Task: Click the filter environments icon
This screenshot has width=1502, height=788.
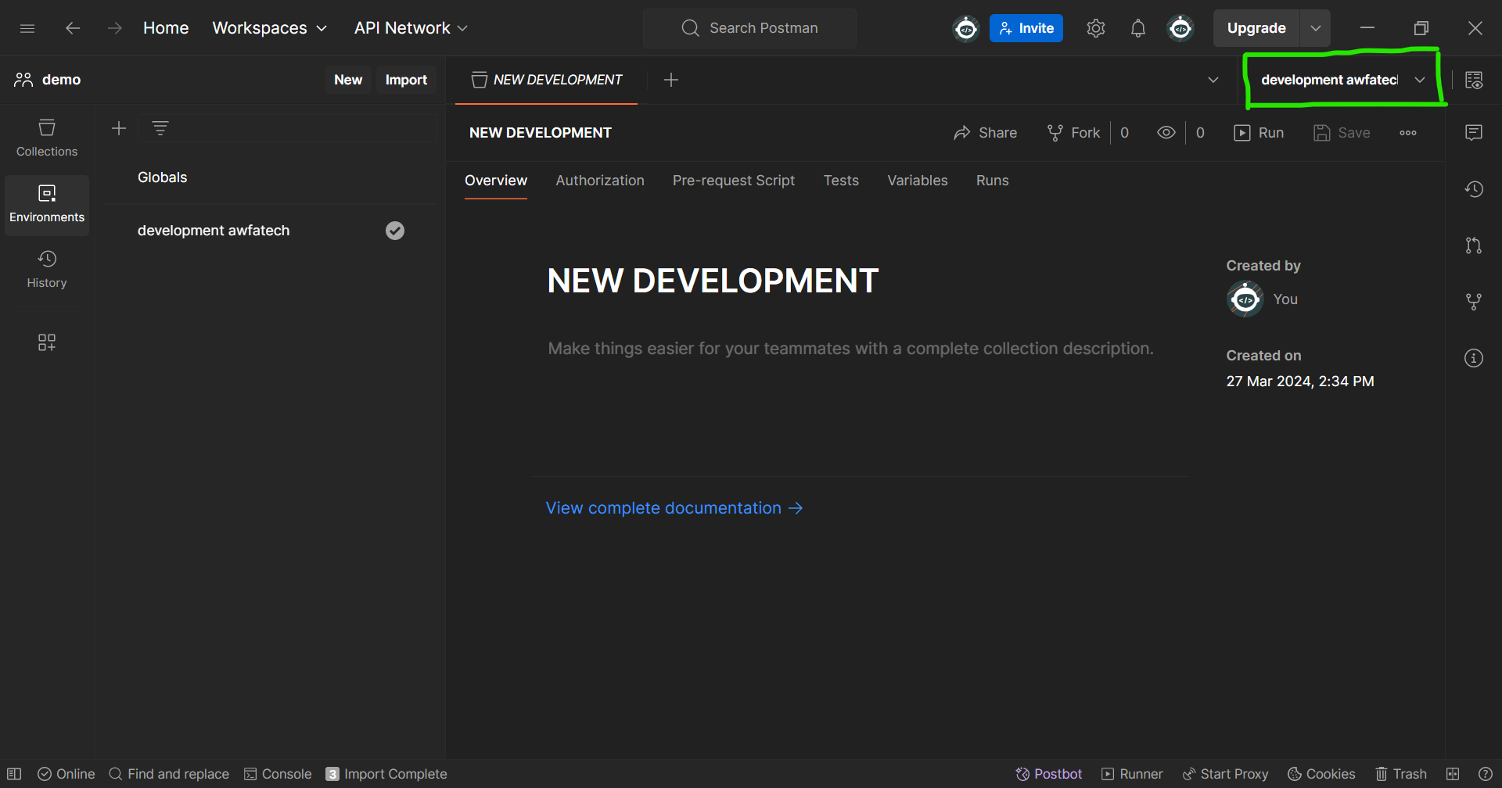Action: 160,128
